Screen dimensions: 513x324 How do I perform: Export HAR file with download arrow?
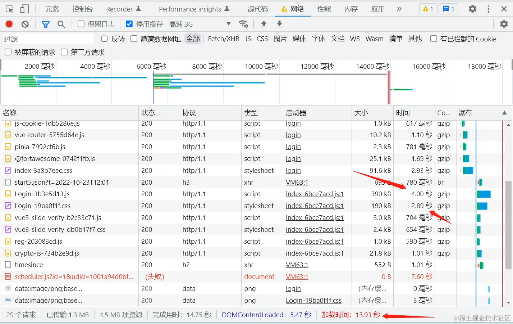coord(279,24)
